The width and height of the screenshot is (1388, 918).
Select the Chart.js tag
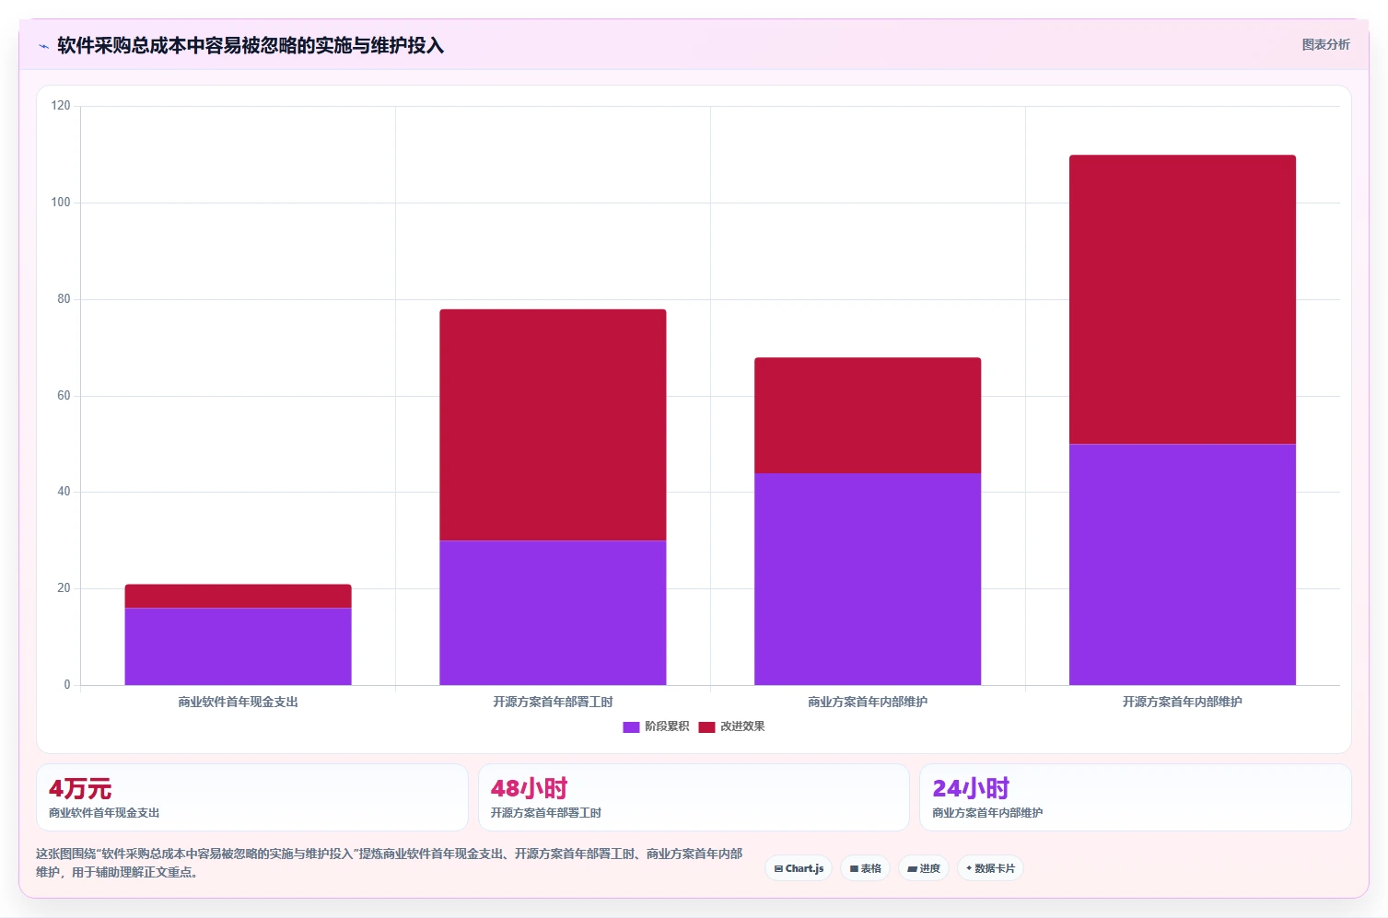799,868
